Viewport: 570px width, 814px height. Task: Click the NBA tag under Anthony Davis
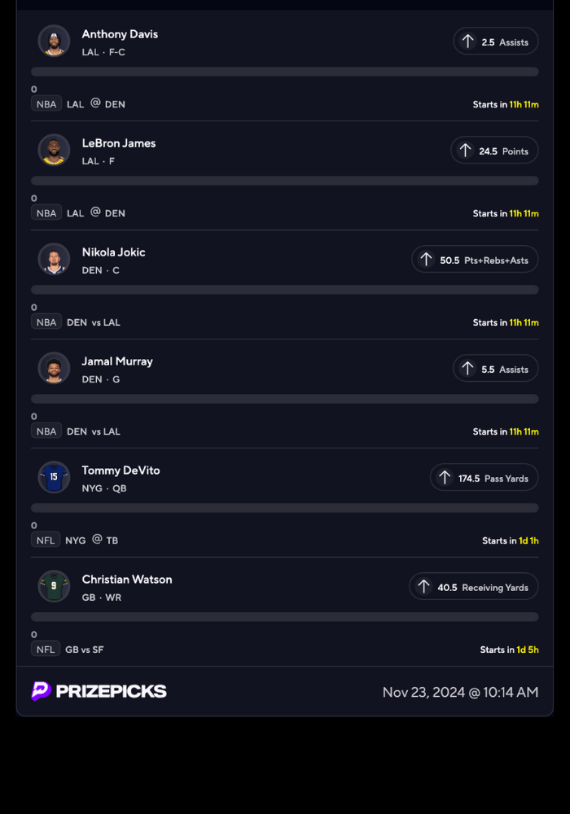tap(46, 104)
